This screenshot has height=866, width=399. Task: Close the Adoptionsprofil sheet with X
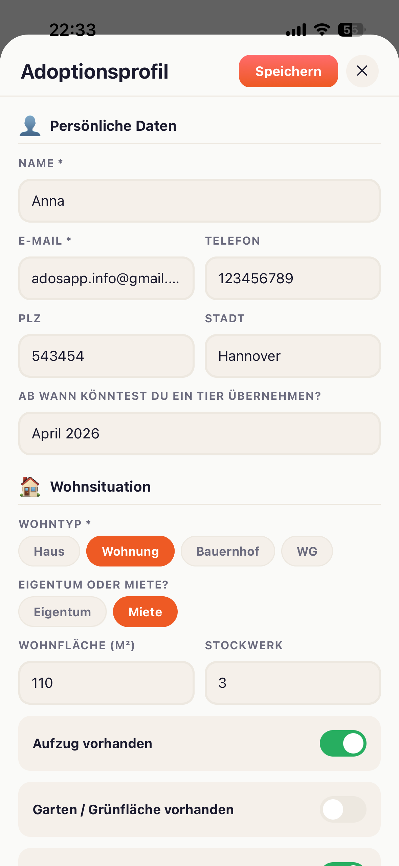point(362,71)
